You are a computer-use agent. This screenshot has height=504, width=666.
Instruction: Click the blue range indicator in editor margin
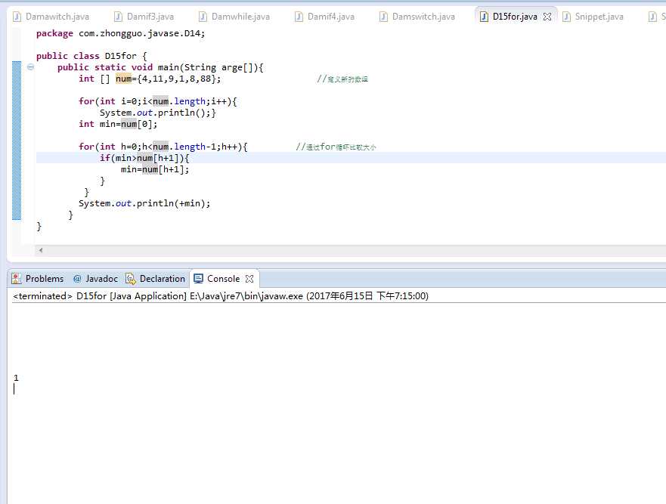(17, 140)
